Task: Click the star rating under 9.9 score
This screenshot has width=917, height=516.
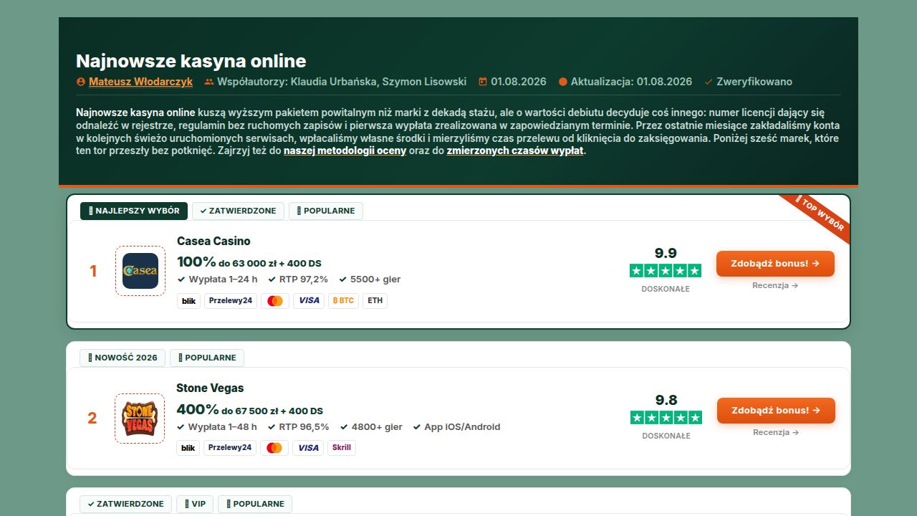Action: pyautogui.click(x=666, y=270)
